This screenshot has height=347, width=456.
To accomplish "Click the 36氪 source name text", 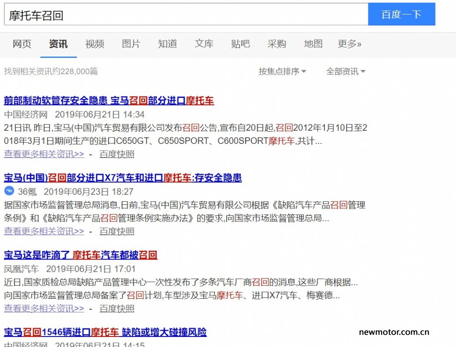I will pyautogui.click(x=27, y=192).
